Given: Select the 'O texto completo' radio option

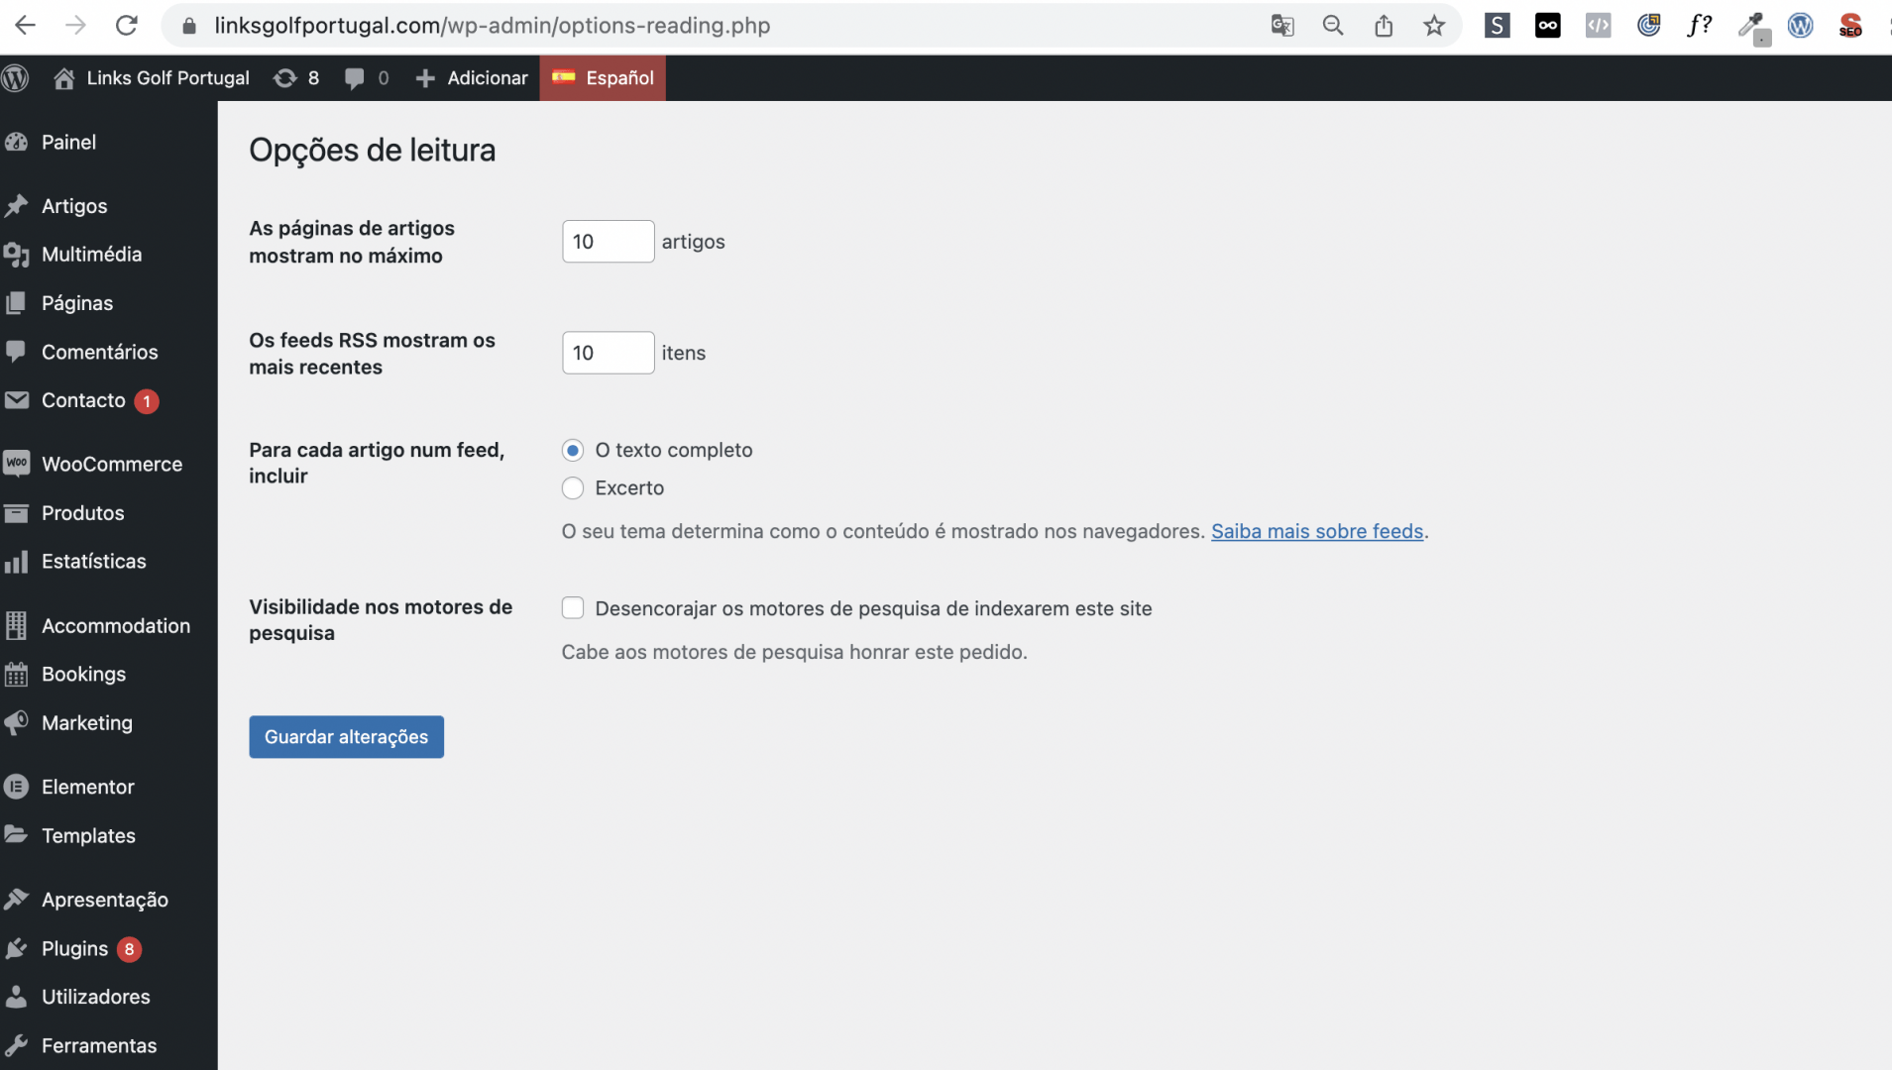Looking at the screenshot, I should click(x=573, y=451).
